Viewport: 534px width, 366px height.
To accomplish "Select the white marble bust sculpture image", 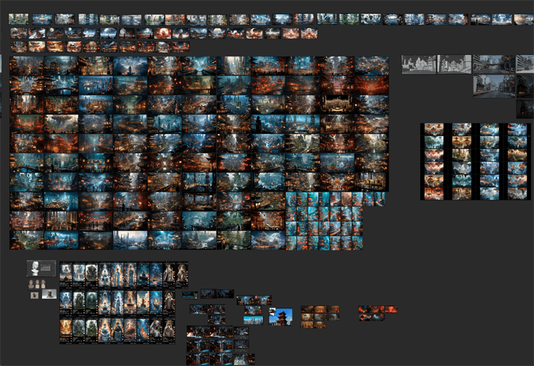I will (x=33, y=268).
